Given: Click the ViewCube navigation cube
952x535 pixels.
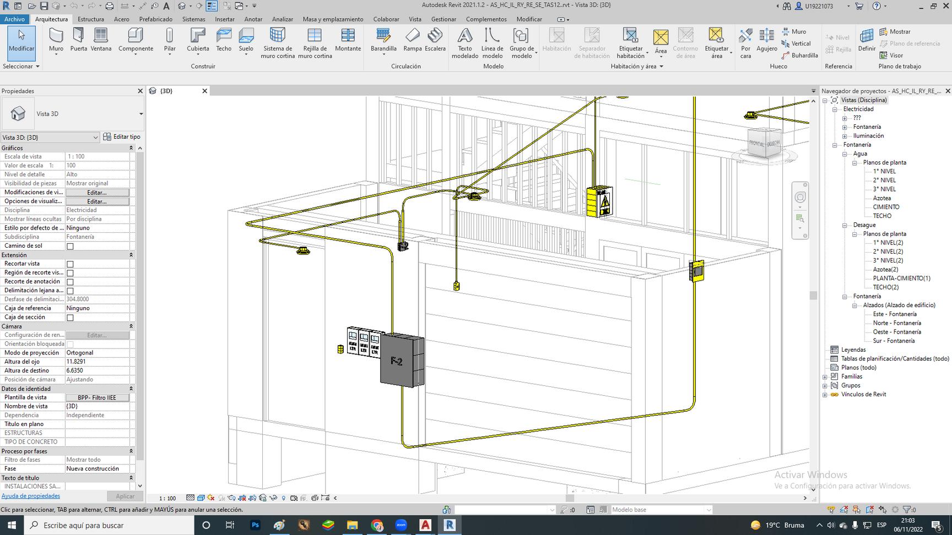Looking at the screenshot, I should (x=764, y=143).
